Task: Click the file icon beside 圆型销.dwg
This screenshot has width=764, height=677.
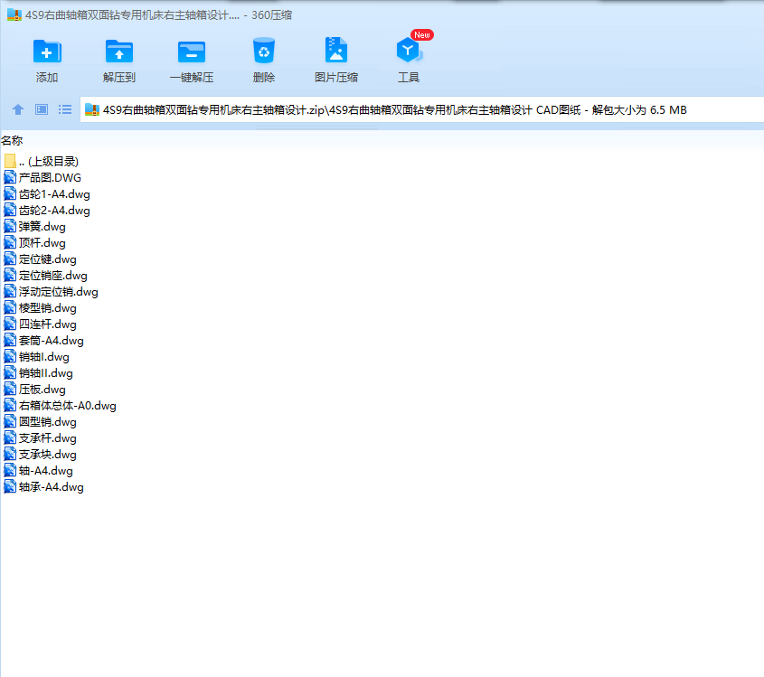Action: (10, 422)
